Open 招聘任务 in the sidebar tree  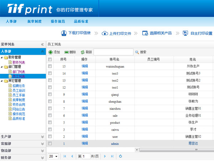coord(19,86)
